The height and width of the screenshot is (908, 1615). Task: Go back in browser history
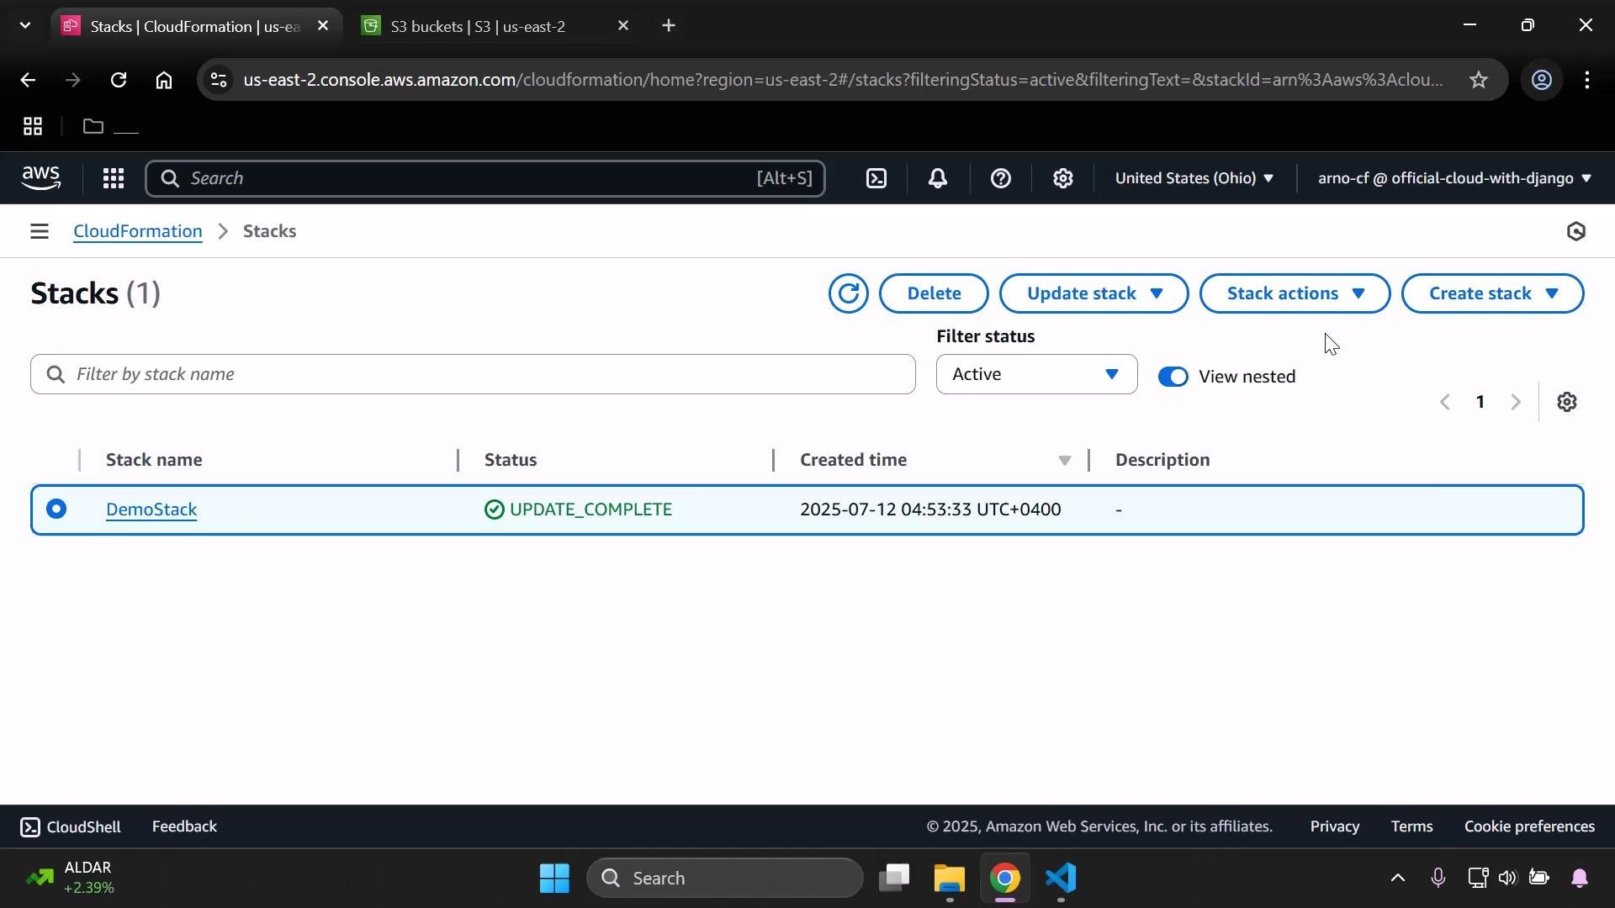(x=28, y=80)
